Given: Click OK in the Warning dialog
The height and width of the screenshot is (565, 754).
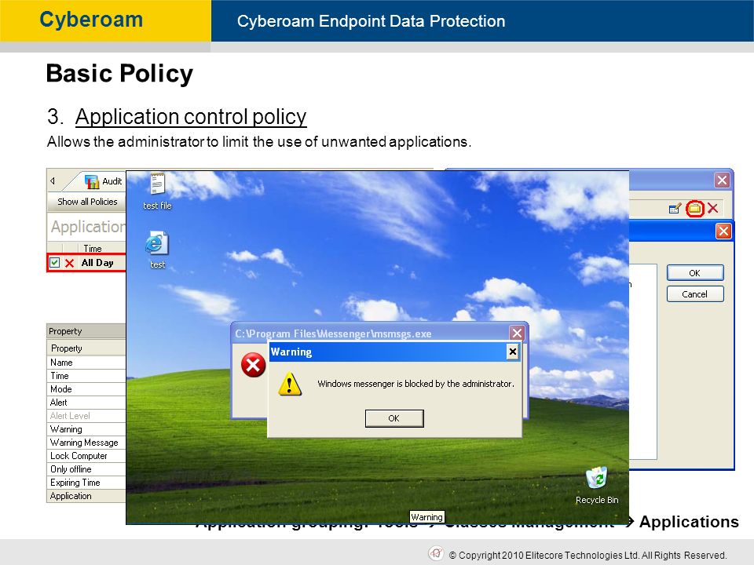Looking at the screenshot, I should (394, 418).
